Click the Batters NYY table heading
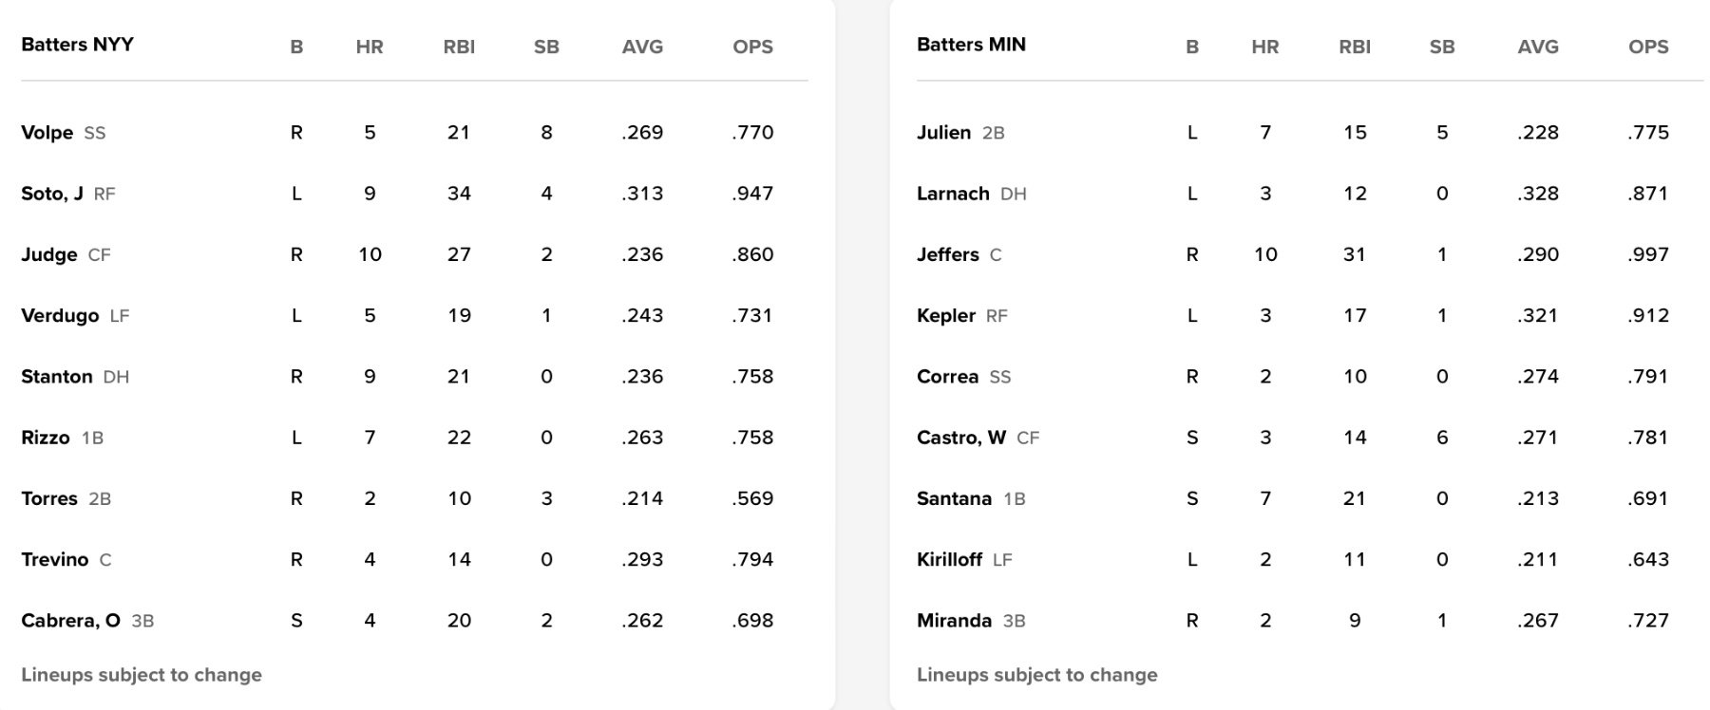Viewport: 1710px width, 710px height. pyautogui.click(x=77, y=45)
